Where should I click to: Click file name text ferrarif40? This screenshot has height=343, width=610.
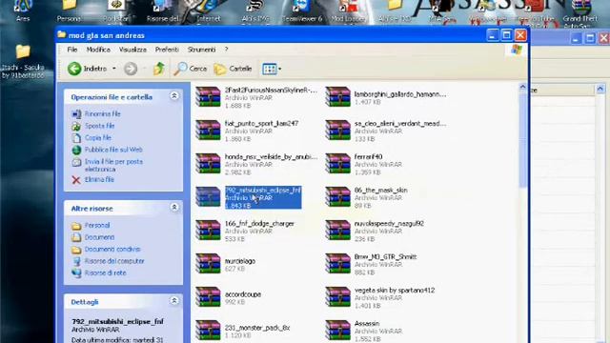[369, 156]
